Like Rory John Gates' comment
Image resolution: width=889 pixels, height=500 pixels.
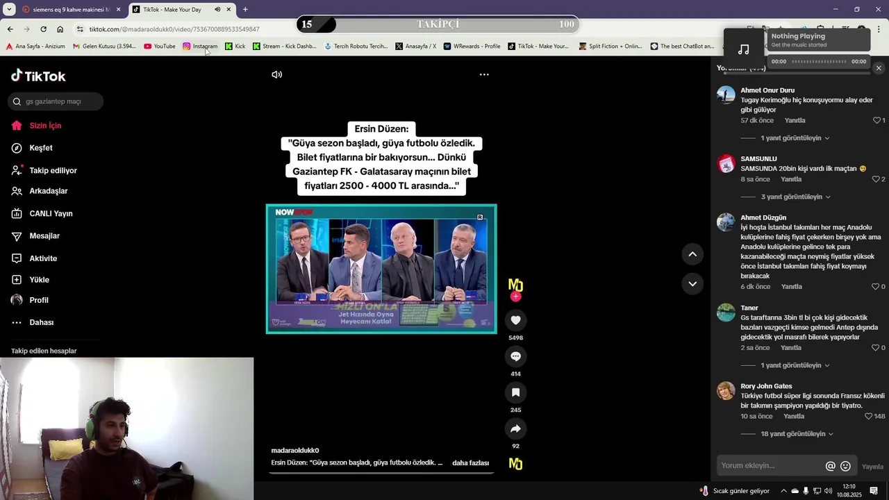pos(868,416)
